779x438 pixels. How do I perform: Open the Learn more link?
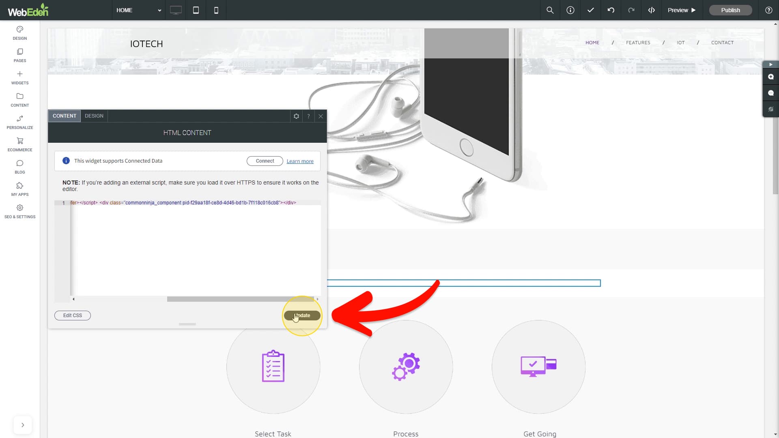click(300, 161)
